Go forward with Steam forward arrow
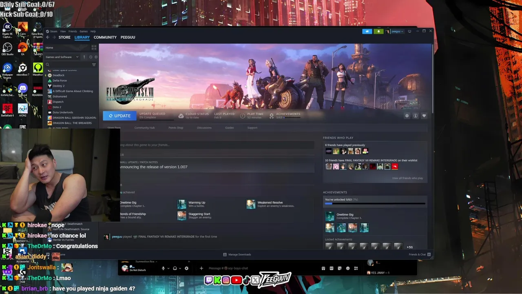 coord(54,37)
